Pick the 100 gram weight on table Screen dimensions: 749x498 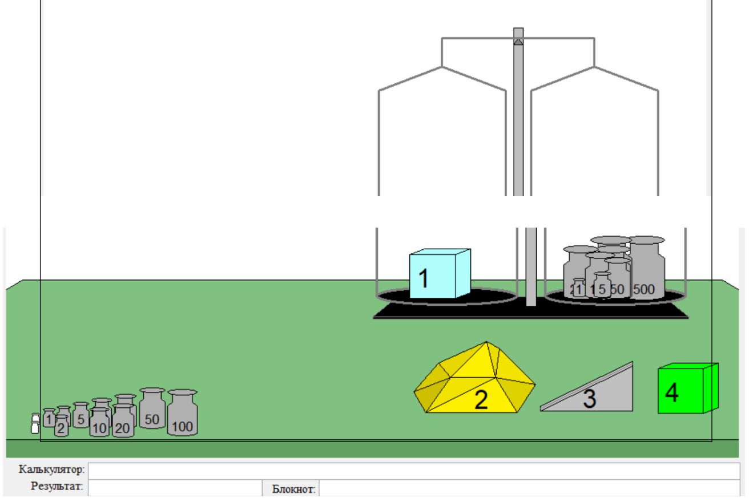pyautogui.click(x=183, y=413)
